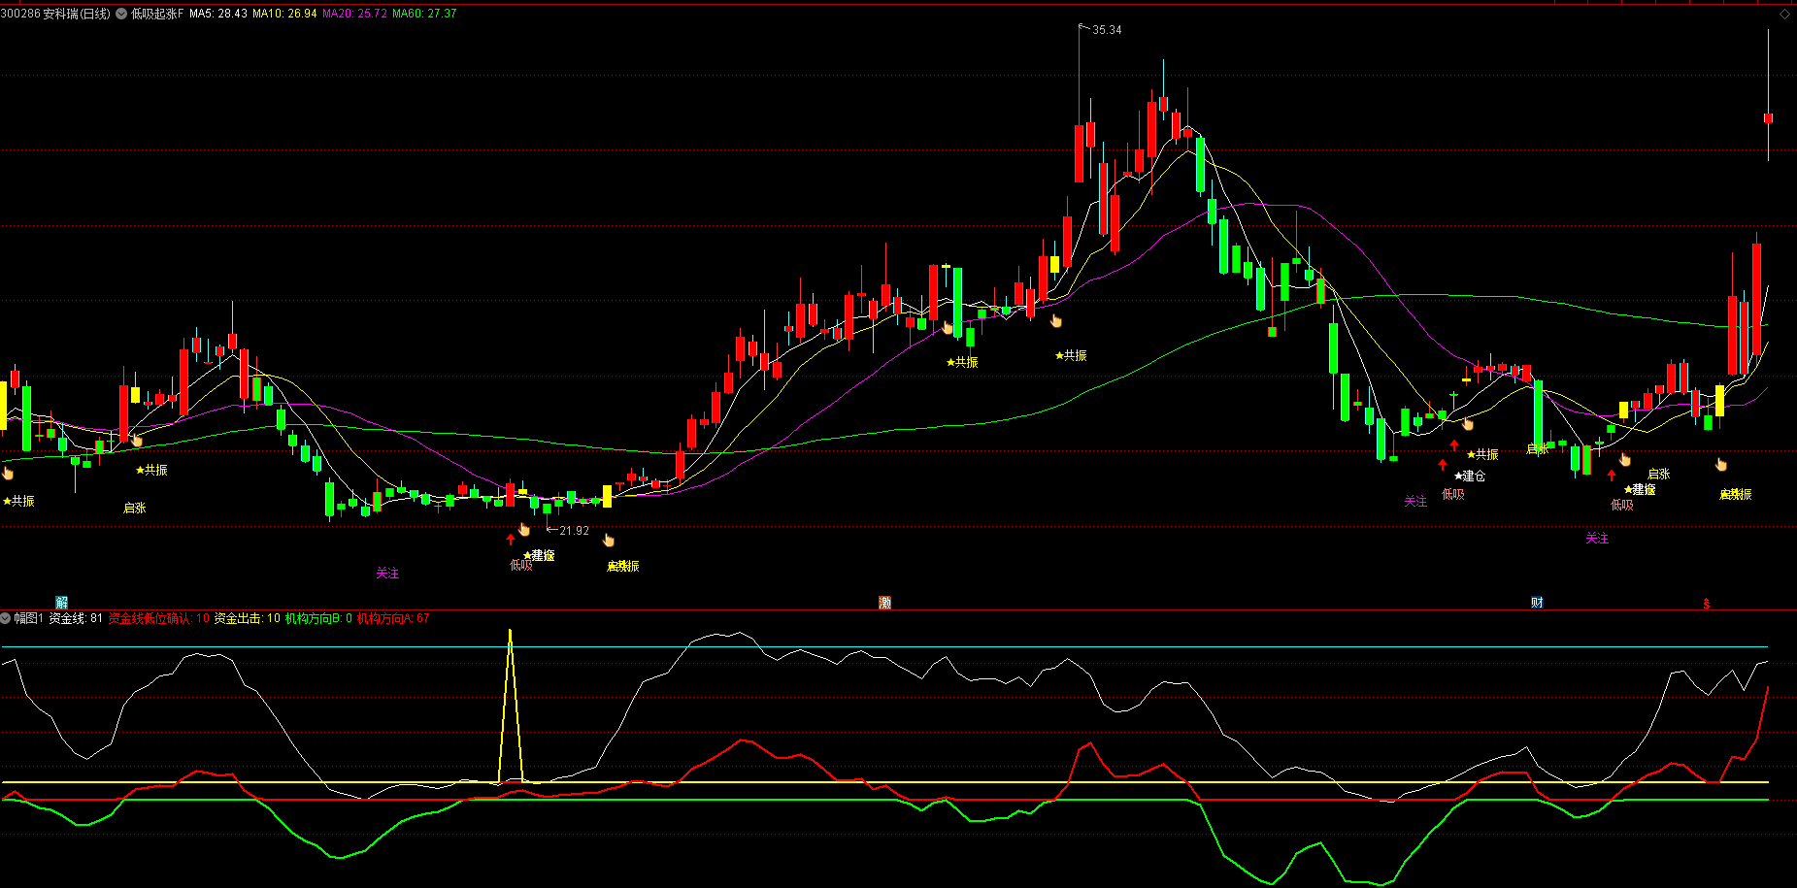
Task: Select the 低吸起涨F indicator name
Action: tap(157, 14)
